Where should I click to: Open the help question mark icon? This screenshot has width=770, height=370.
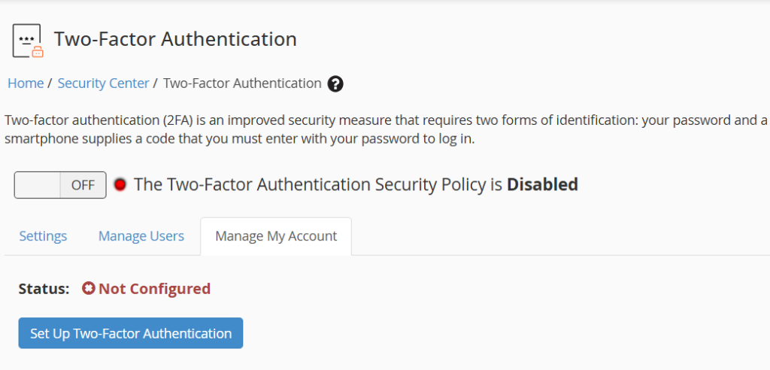click(336, 83)
